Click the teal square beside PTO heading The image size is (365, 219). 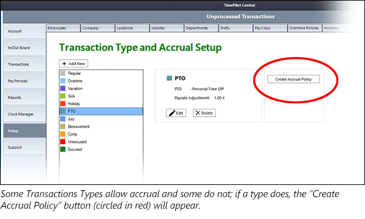[x=169, y=78]
